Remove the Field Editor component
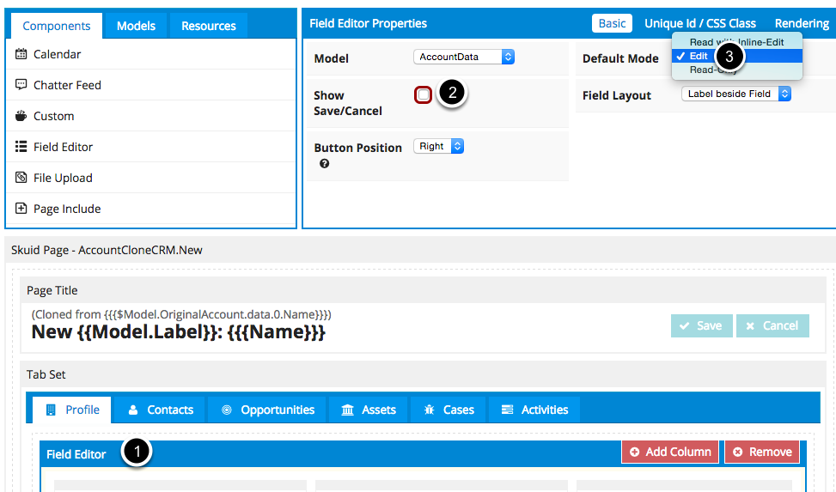Screen dimensions: 836x492 [762, 452]
